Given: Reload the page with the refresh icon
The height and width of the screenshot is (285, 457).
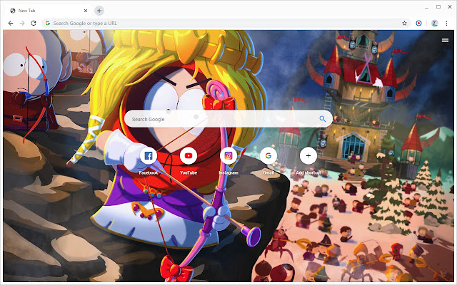Looking at the screenshot, I should point(34,24).
